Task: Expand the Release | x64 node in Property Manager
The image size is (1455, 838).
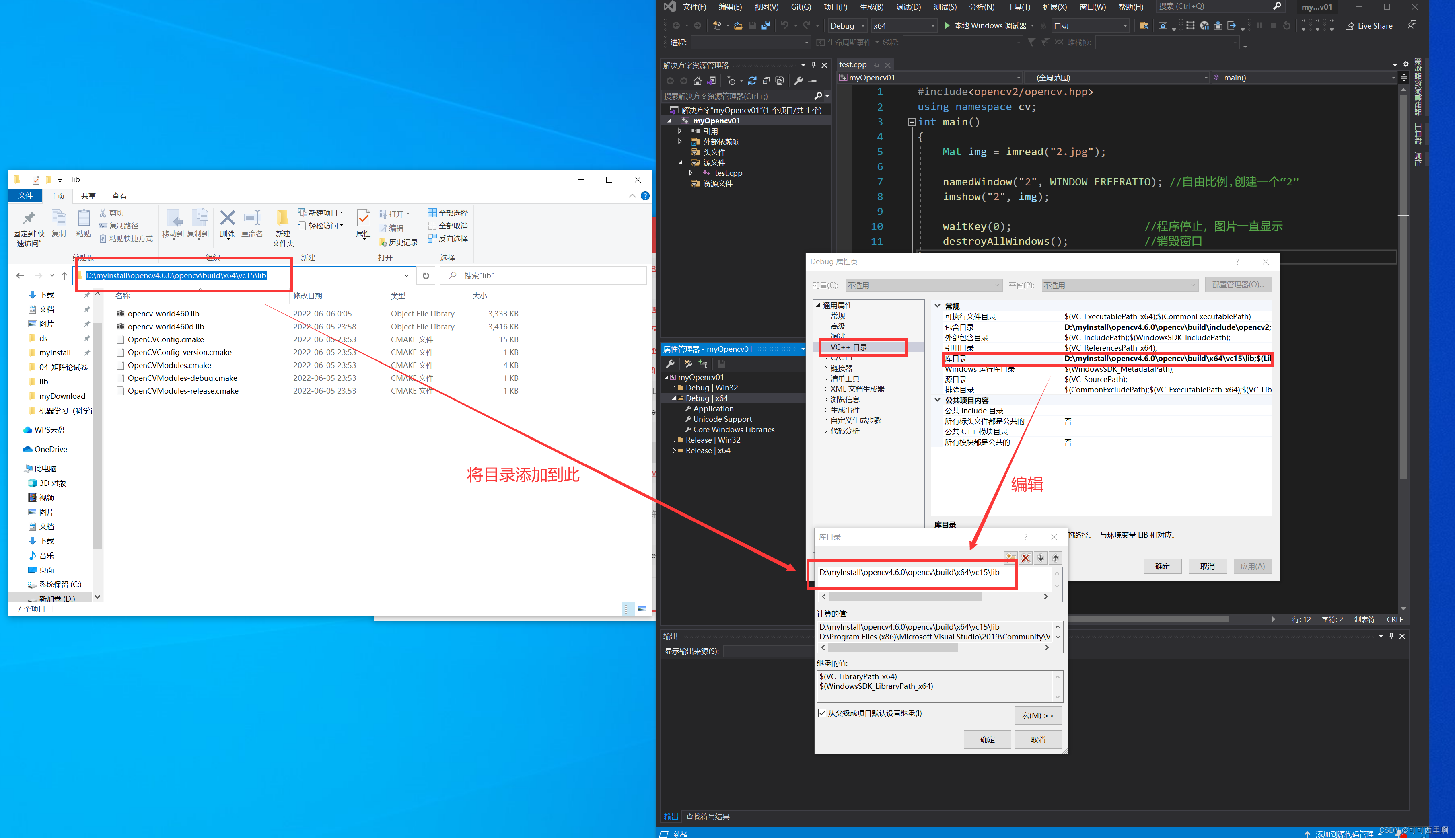Action: [x=674, y=451]
